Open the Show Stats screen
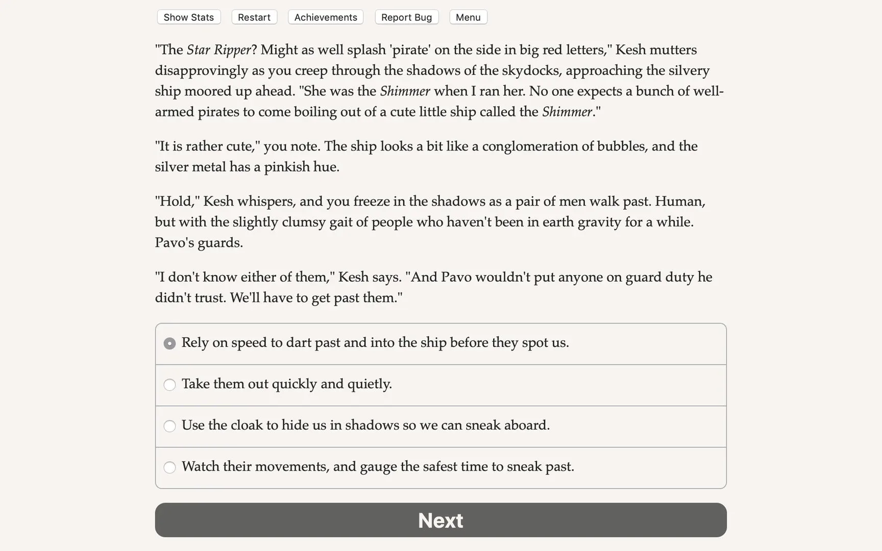882x551 pixels. coord(188,17)
